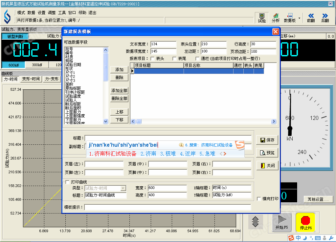Open the 数据 menu

(31, 13)
